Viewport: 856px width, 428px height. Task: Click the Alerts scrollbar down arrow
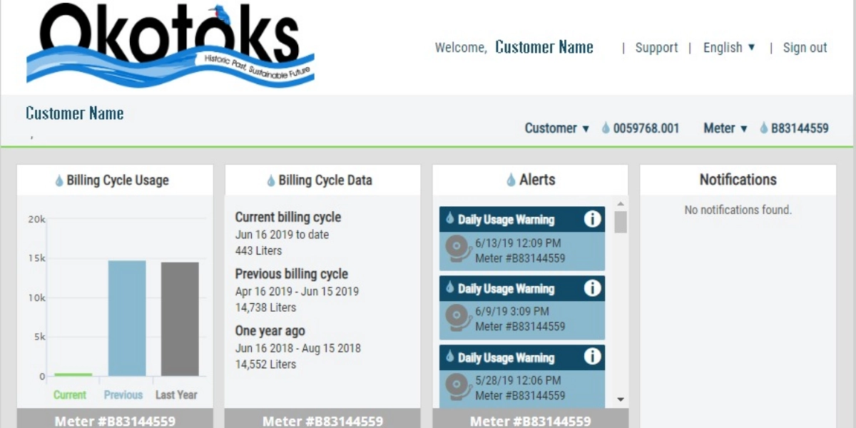(x=621, y=399)
